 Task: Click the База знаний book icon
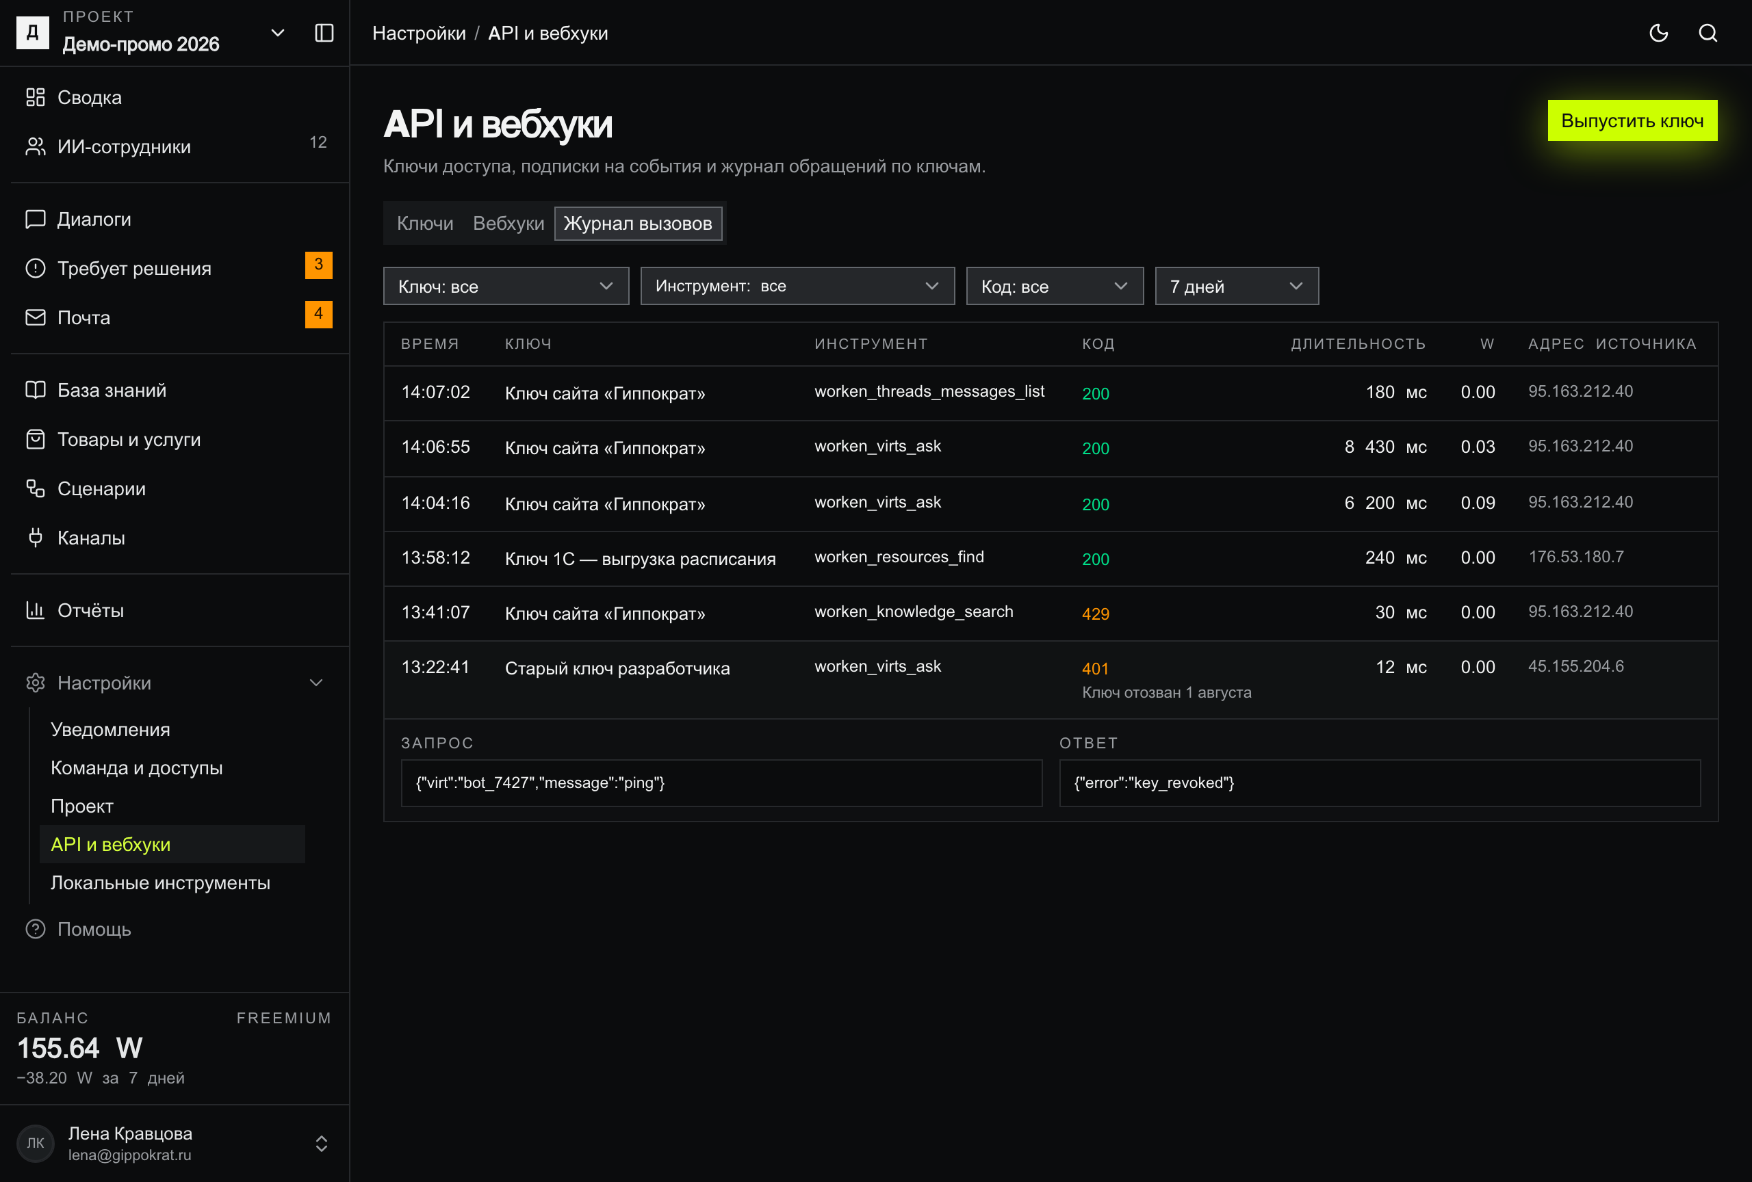[x=36, y=390]
